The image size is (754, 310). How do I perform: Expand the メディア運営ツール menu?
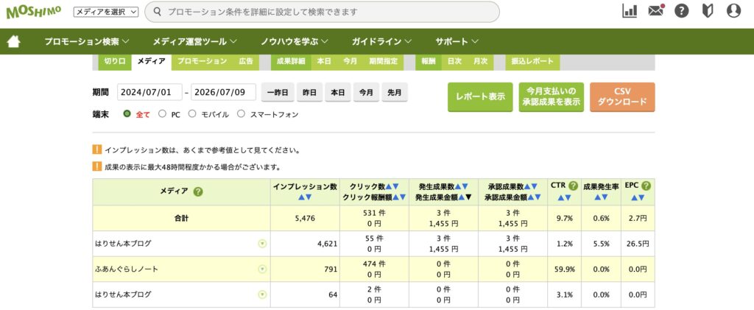click(194, 42)
